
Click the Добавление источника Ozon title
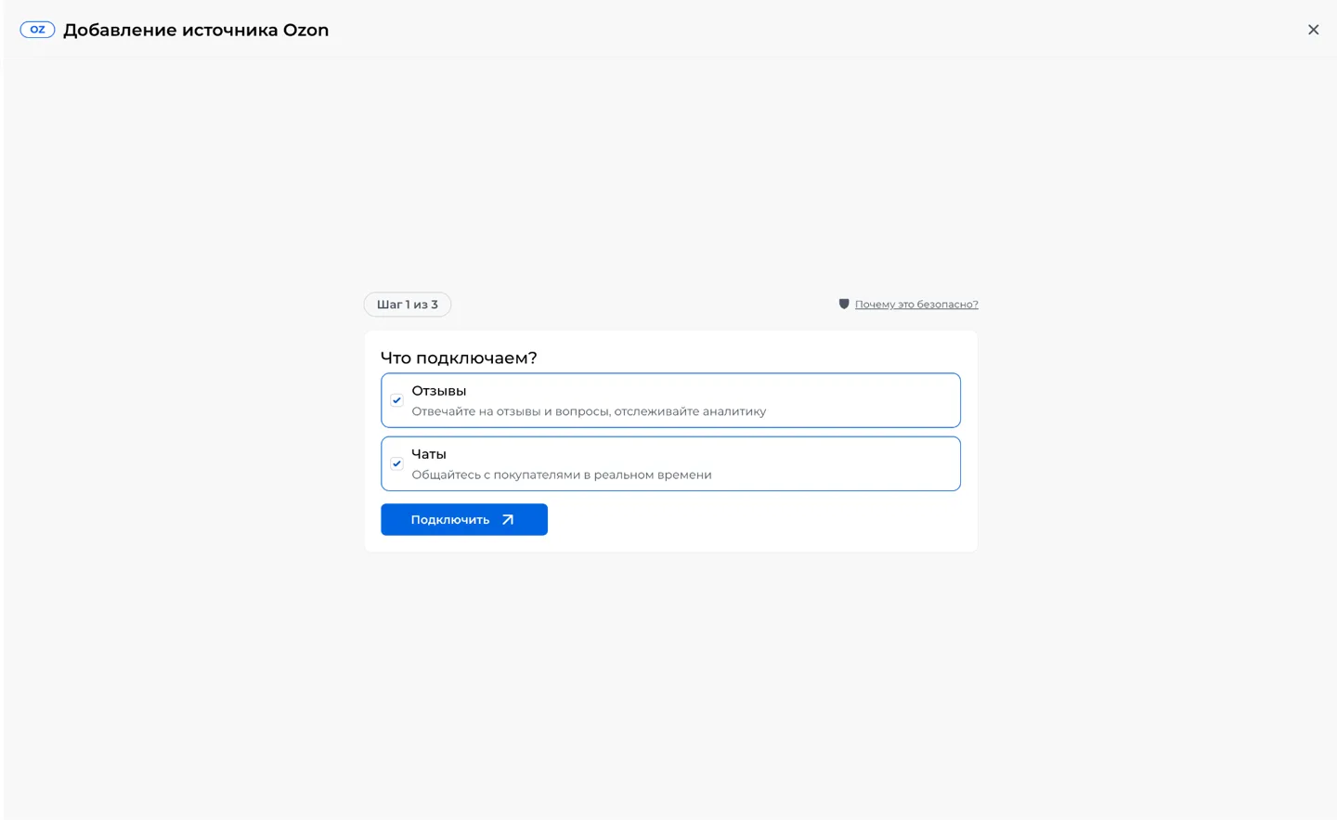pos(196,30)
